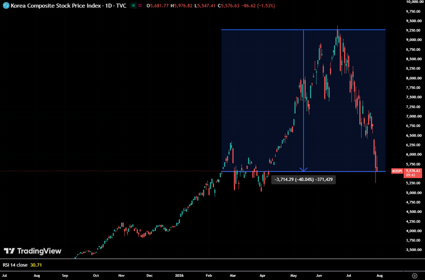
Task: Click the measure tool arrow head
Action: tap(303, 169)
